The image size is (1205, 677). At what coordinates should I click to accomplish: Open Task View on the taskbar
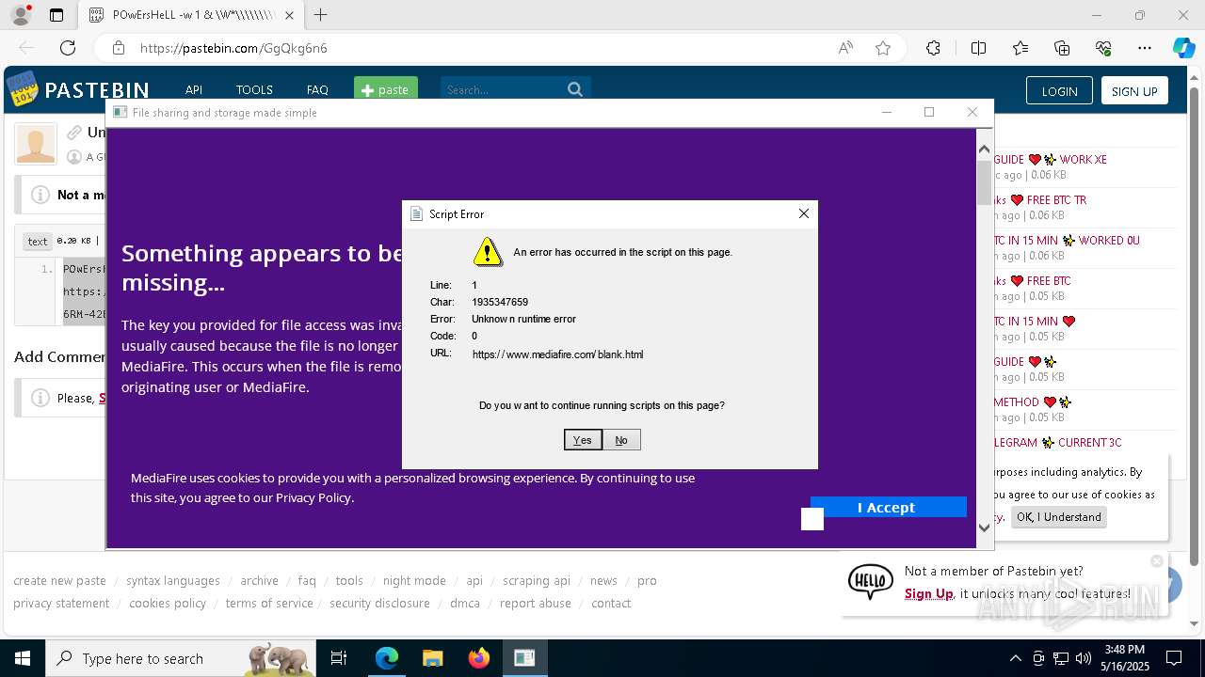[339, 658]
